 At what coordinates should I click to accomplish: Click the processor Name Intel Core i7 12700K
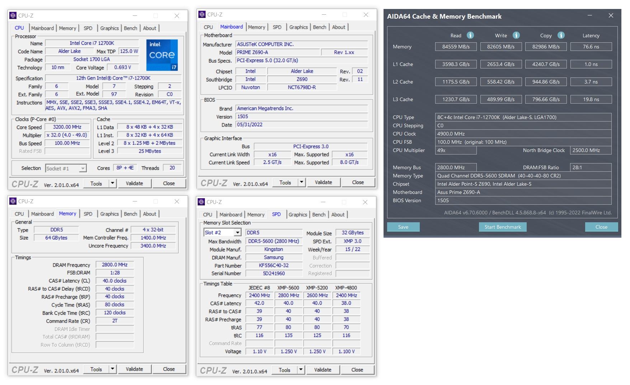(92, 43)
